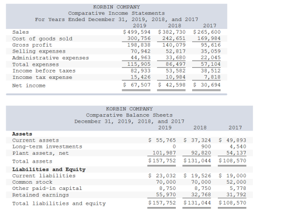This screenshot has height=211, width=294.
Task: Select the bold Assets heading
Action: click(22, 134)
